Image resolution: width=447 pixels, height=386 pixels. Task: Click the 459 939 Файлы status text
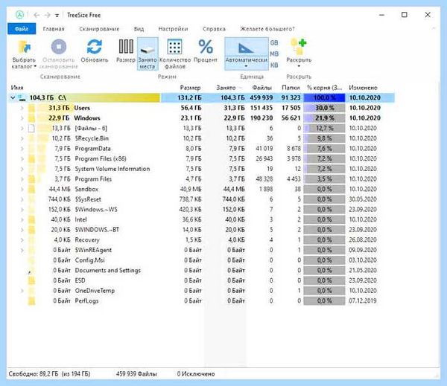click(136, 374)
